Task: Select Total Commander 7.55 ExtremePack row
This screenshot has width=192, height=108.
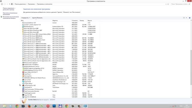Action: click(60, 89)
